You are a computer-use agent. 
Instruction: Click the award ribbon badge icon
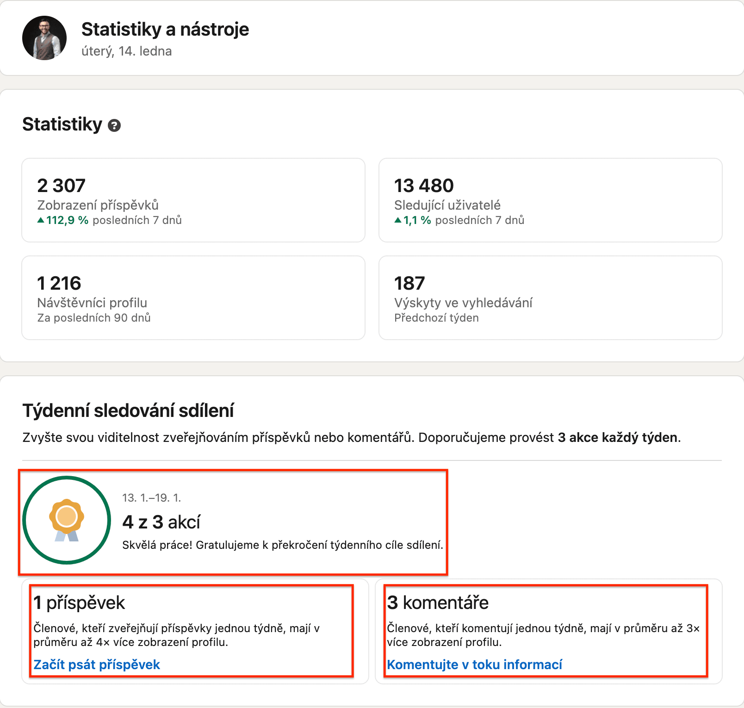point(67,520)
